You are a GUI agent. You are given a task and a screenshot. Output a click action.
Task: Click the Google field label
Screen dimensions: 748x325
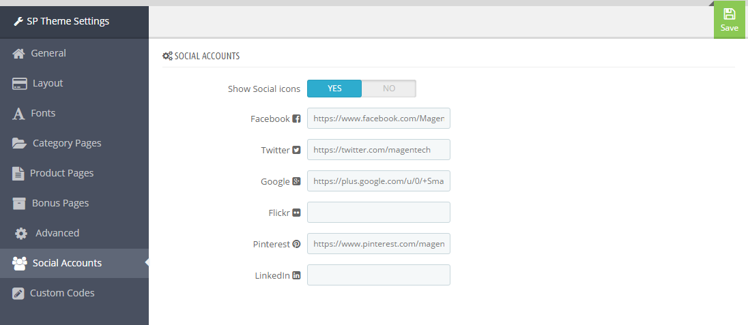tap(275, 181)
